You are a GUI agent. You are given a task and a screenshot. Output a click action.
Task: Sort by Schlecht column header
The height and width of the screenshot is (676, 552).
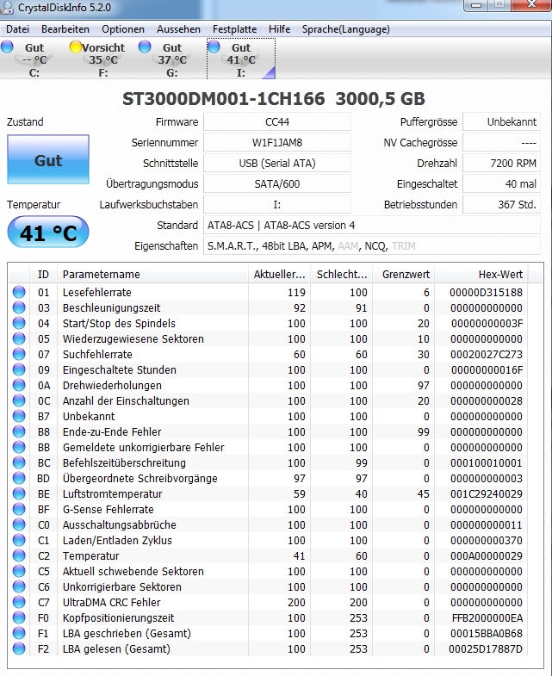[342, 274]
